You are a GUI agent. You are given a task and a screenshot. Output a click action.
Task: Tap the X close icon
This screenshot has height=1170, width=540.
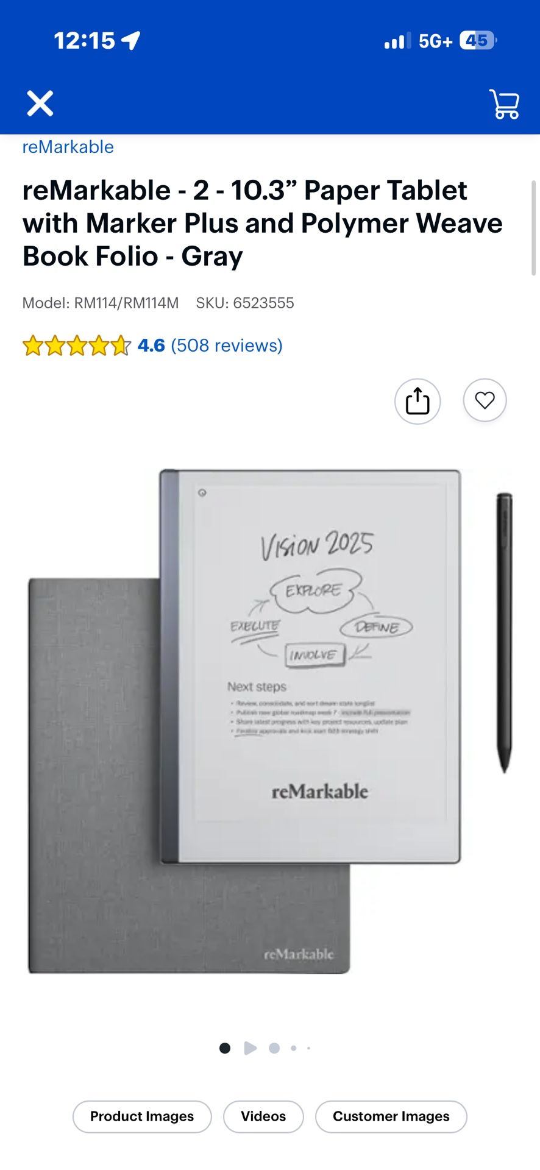40,103
